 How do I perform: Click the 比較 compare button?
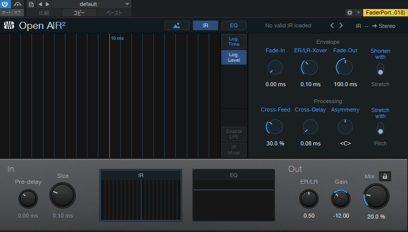[x=44, y=13]
